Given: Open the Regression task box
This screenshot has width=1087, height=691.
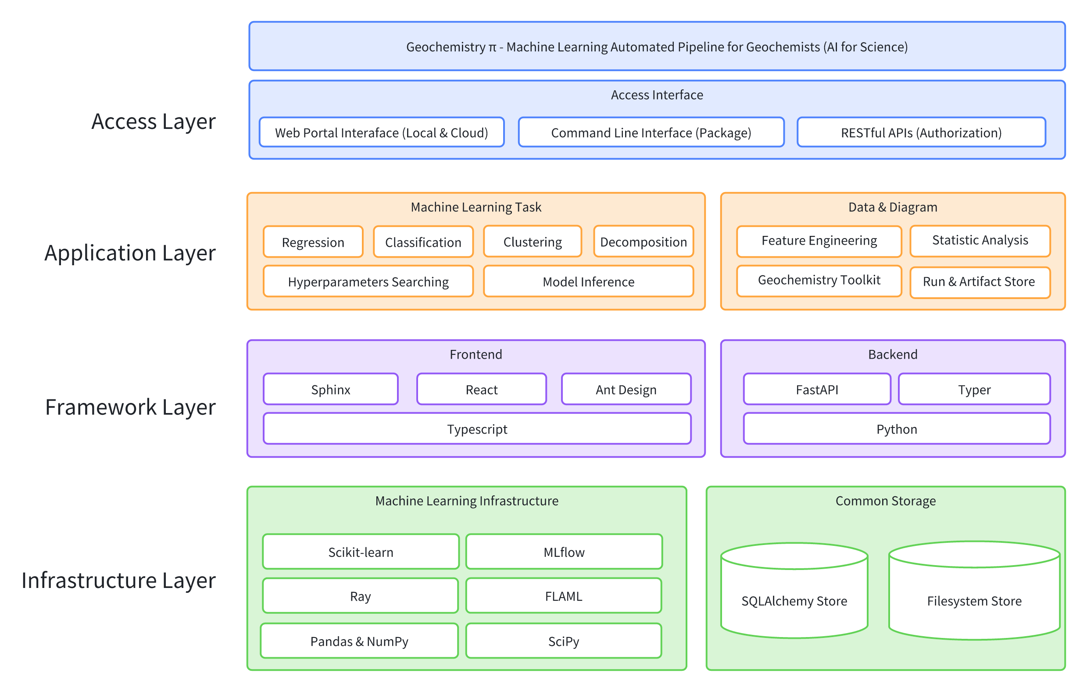Looking at the screenshot, I should (x=313, y=242).
